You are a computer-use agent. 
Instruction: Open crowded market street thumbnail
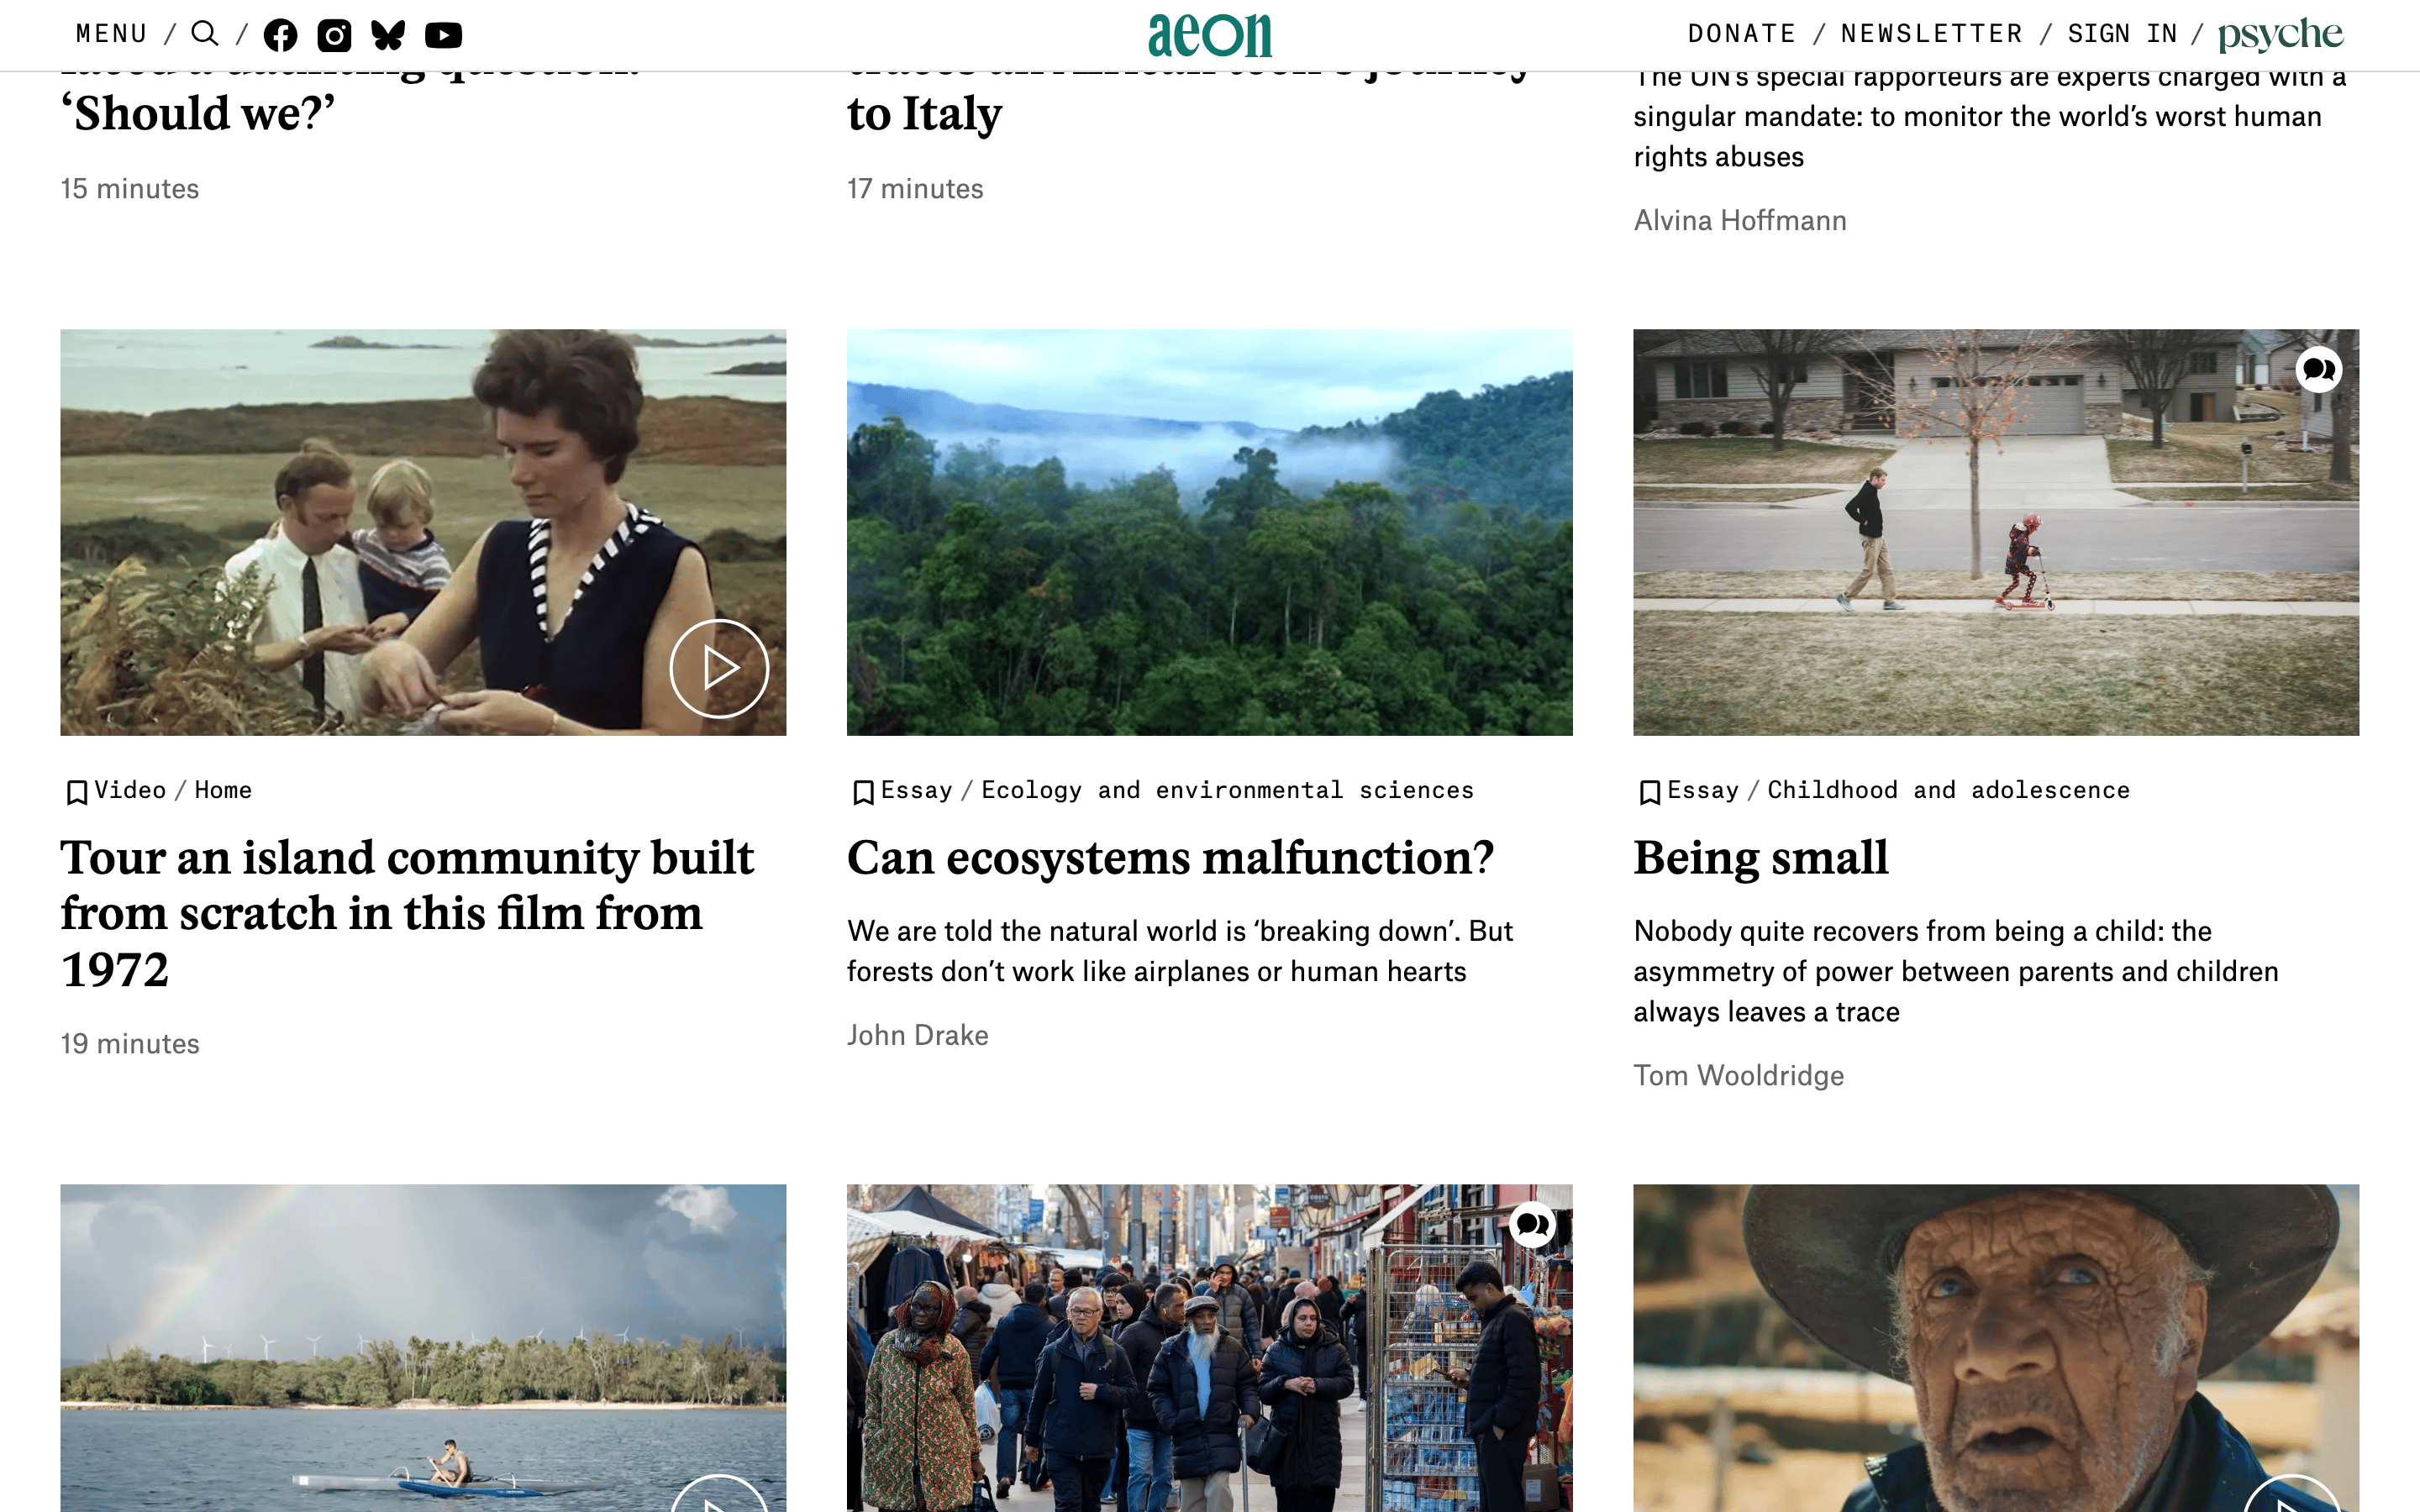coord(1210,1348)
